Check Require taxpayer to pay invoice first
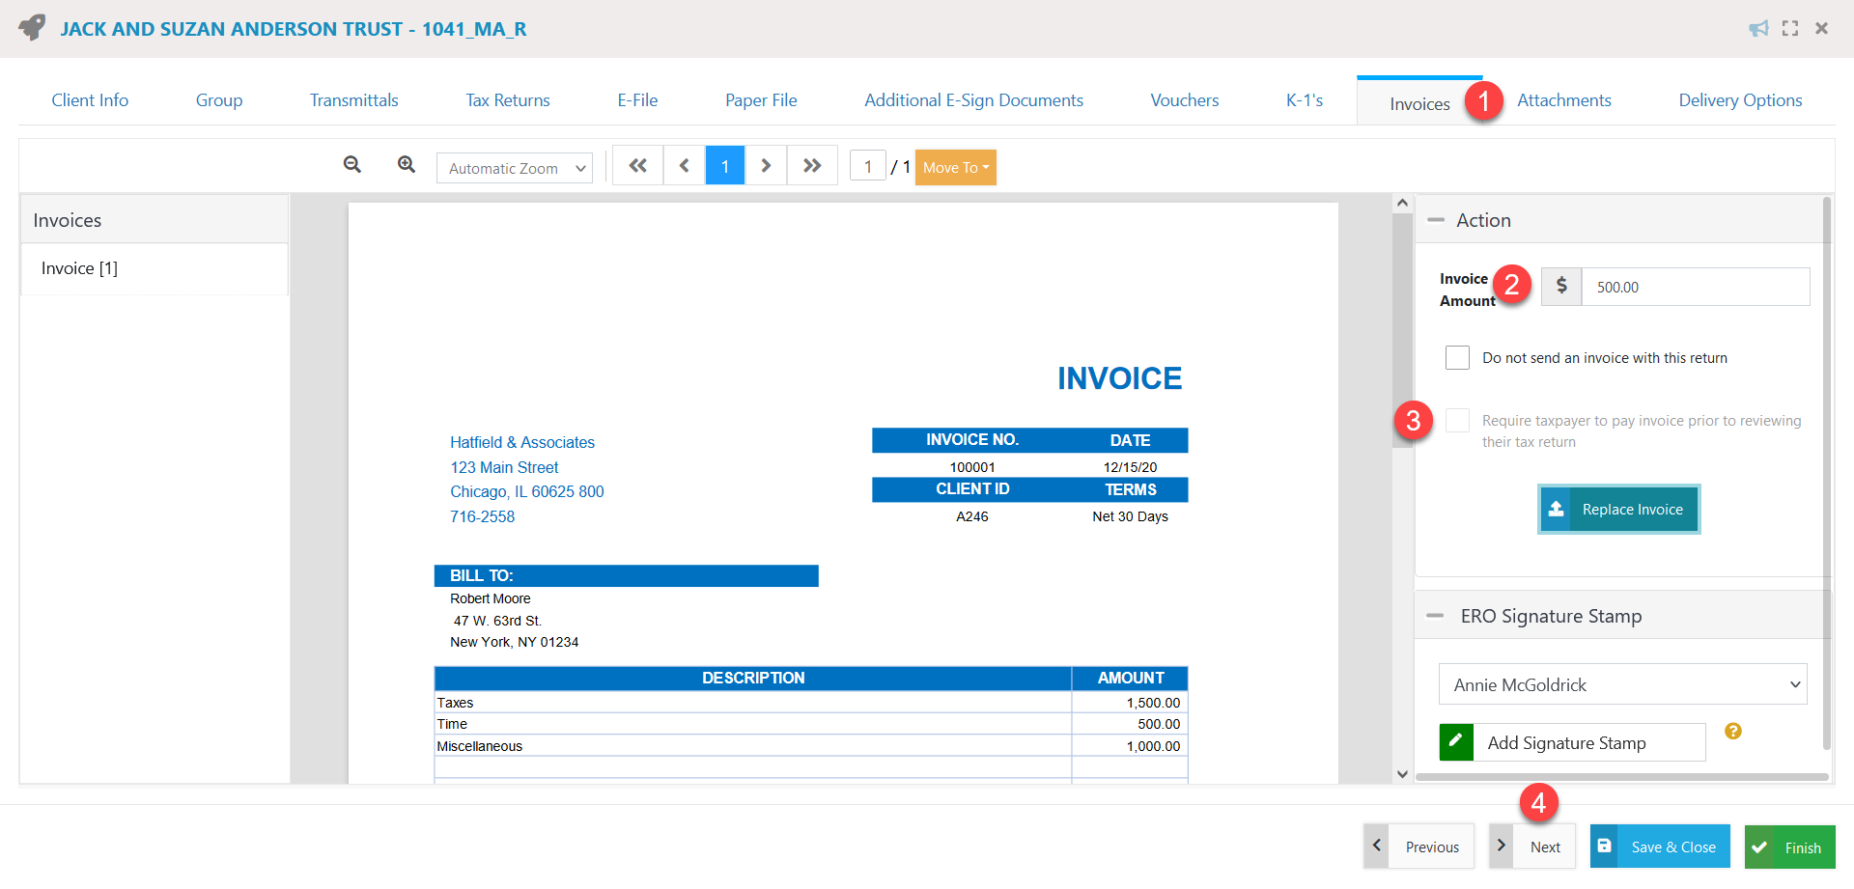1854x889 pixels. click(x=1458, y=420)
